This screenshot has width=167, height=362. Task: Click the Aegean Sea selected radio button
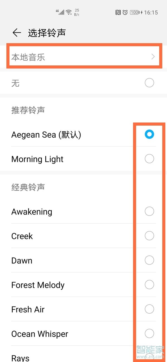(149, 134)
